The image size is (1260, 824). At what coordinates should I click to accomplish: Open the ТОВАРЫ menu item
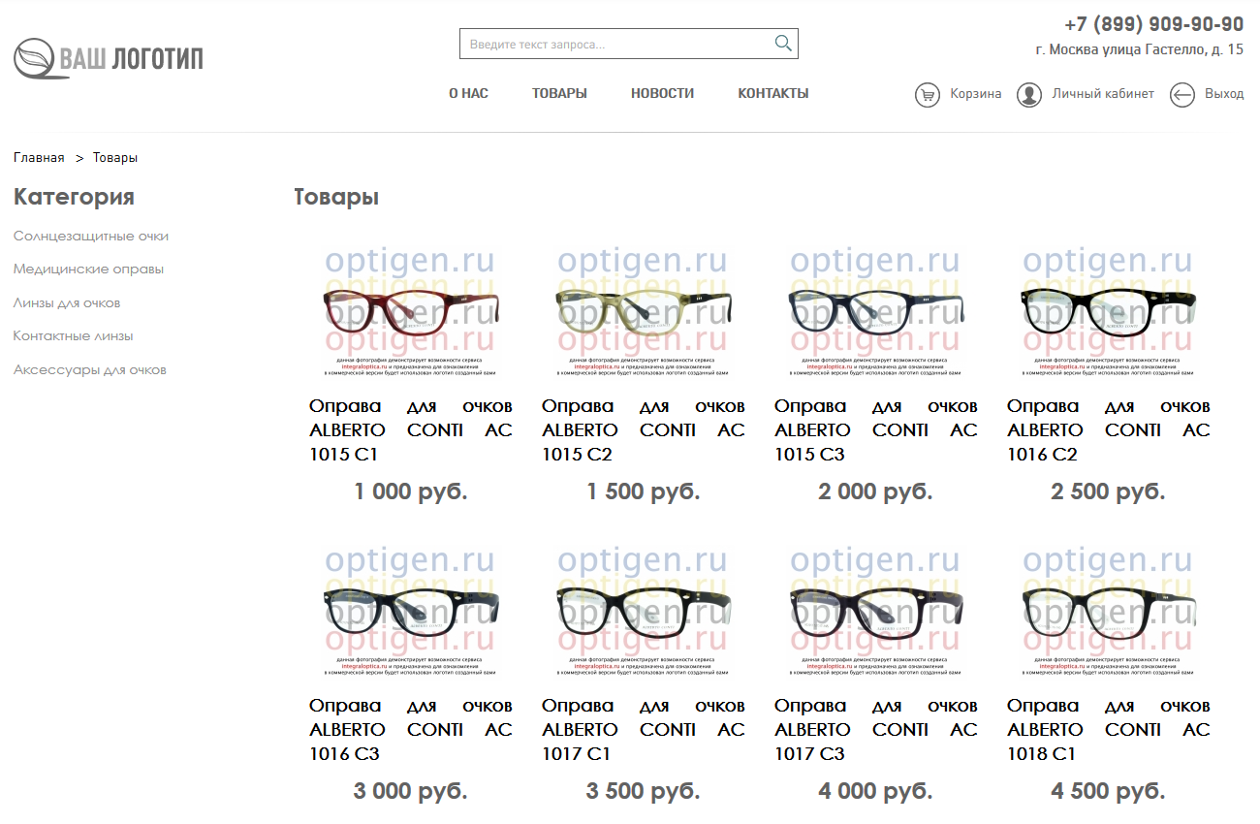(x=559, y=94)
